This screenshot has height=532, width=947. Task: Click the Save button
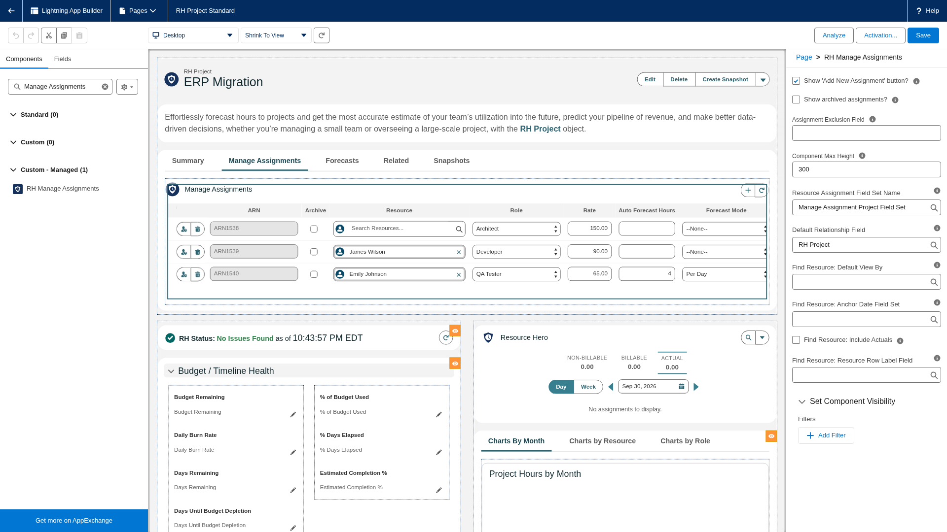pyautogui.click(x=923, y=35)
